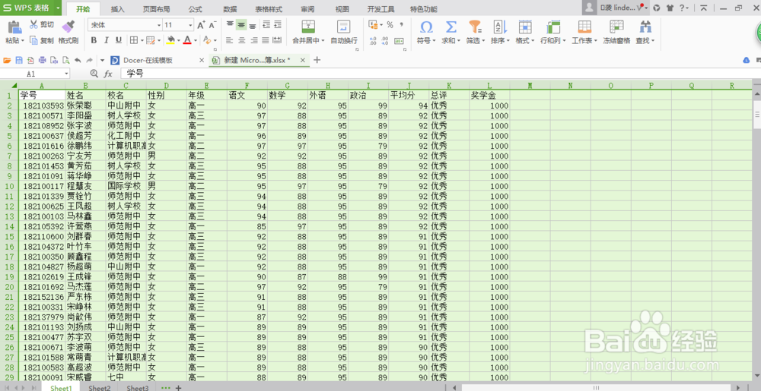Insert symbol via the Ω 符号 icon

tap(426, 27)
